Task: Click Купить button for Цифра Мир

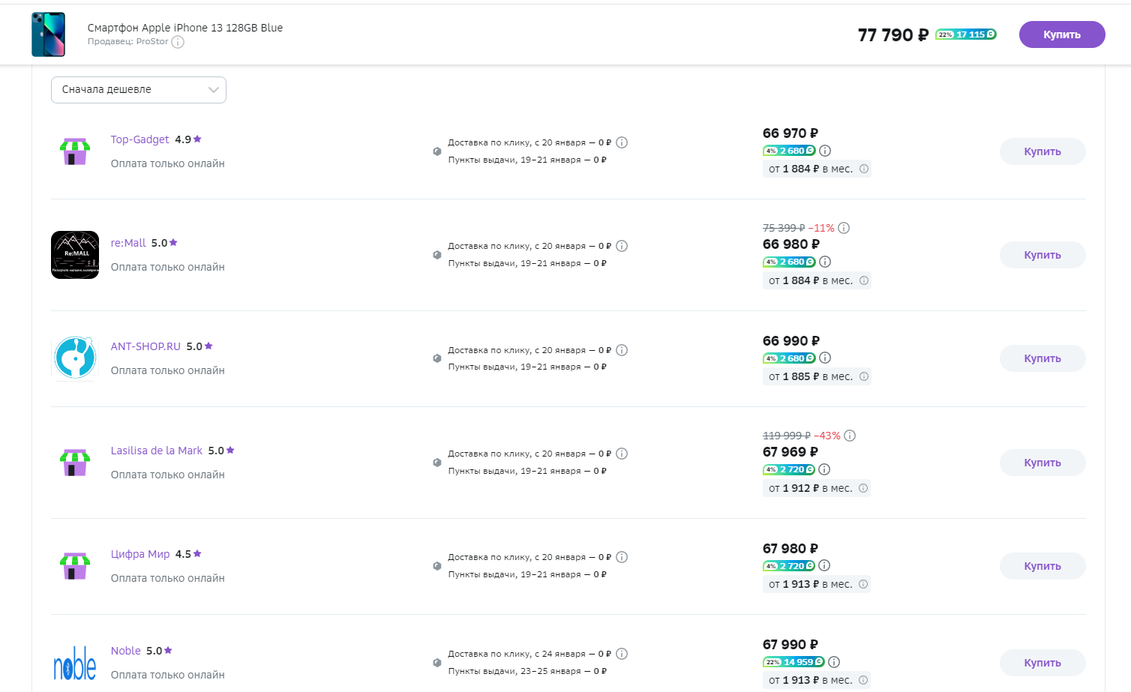Action: (x=1042, y=566)
